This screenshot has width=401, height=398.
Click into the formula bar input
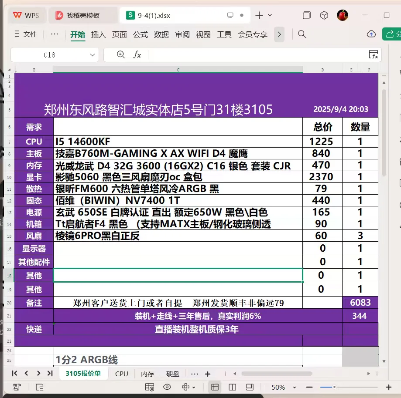point(258,54)
